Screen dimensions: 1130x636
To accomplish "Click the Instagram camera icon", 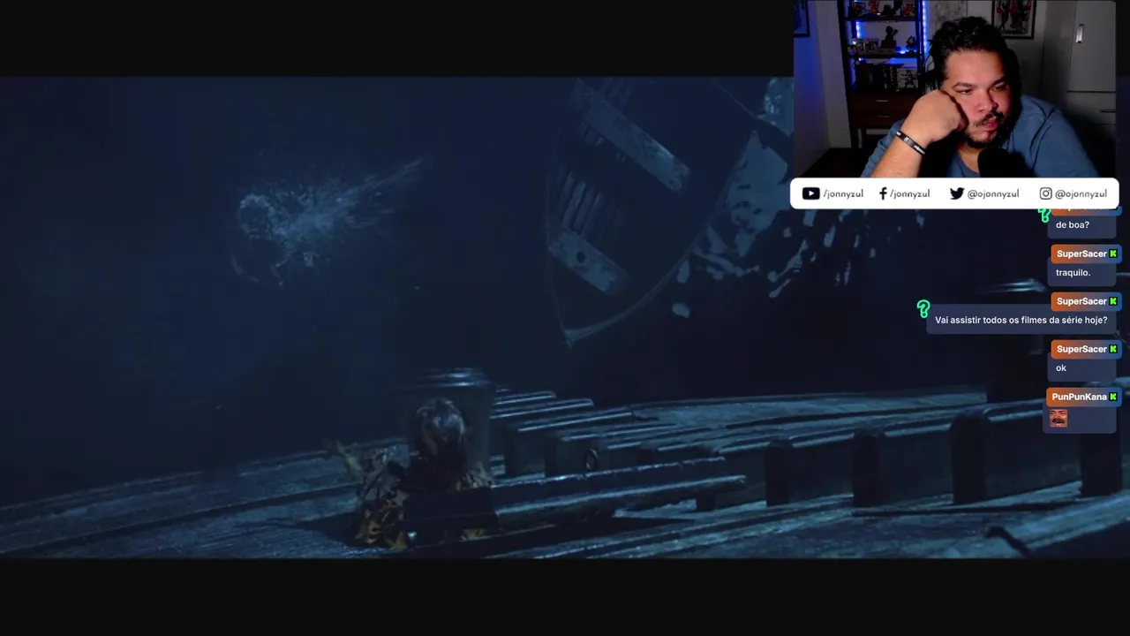I will tap(1045, 193).
